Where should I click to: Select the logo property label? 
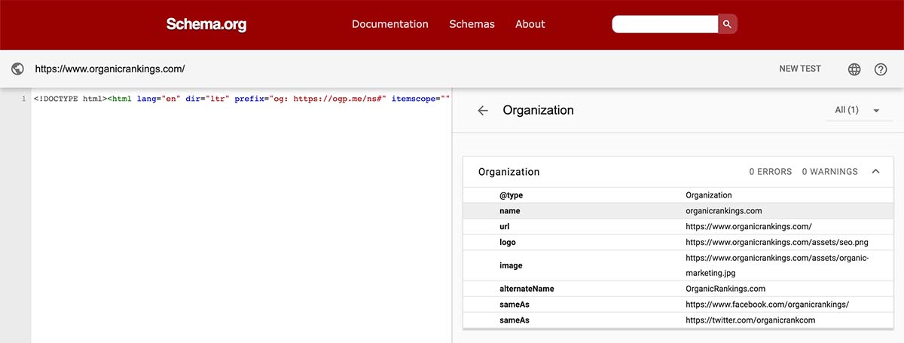coord(508,243)
